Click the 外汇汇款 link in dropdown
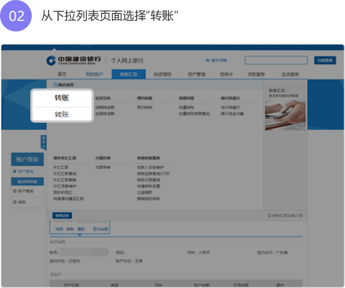345x288 pixels. tap(61, 167)
